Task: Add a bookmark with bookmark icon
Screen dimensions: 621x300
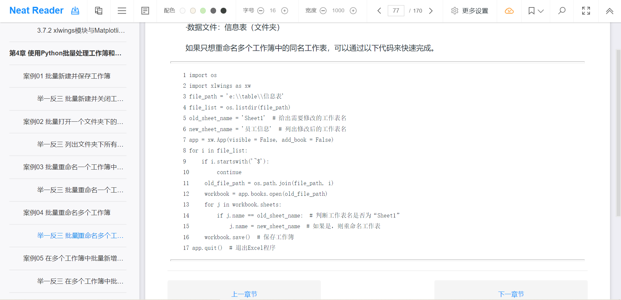Action: [x=531, y=11]
